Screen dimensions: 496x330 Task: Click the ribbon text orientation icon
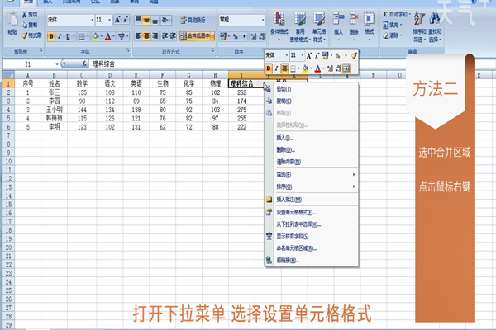coord(165,20)
